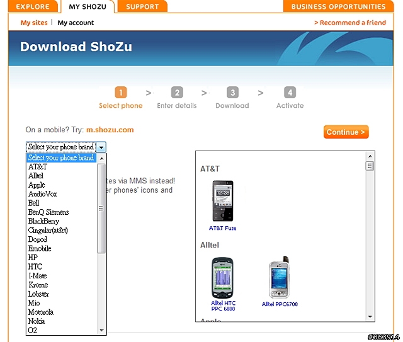403x342 pixels.
Task: Select BenQ Siemens from brand list
Action: [x=61, y=212]
